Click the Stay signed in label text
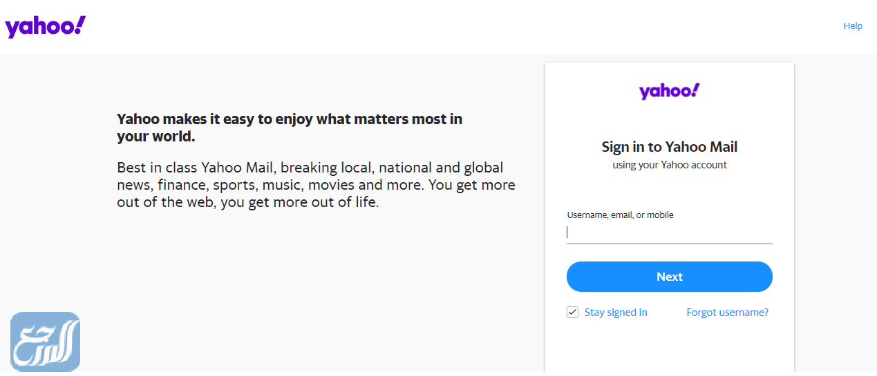 point(616,313)
